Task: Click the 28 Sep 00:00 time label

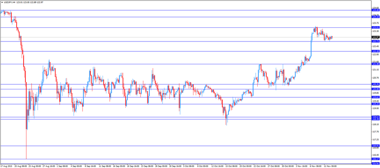Action: click(x=161, y=166)
